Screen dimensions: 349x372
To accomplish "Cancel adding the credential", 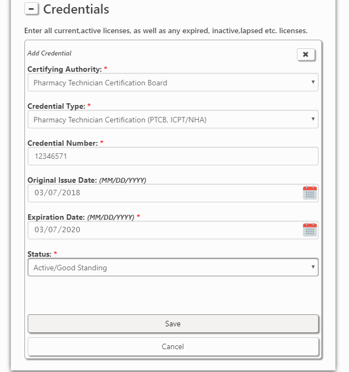I will (173, 346).
